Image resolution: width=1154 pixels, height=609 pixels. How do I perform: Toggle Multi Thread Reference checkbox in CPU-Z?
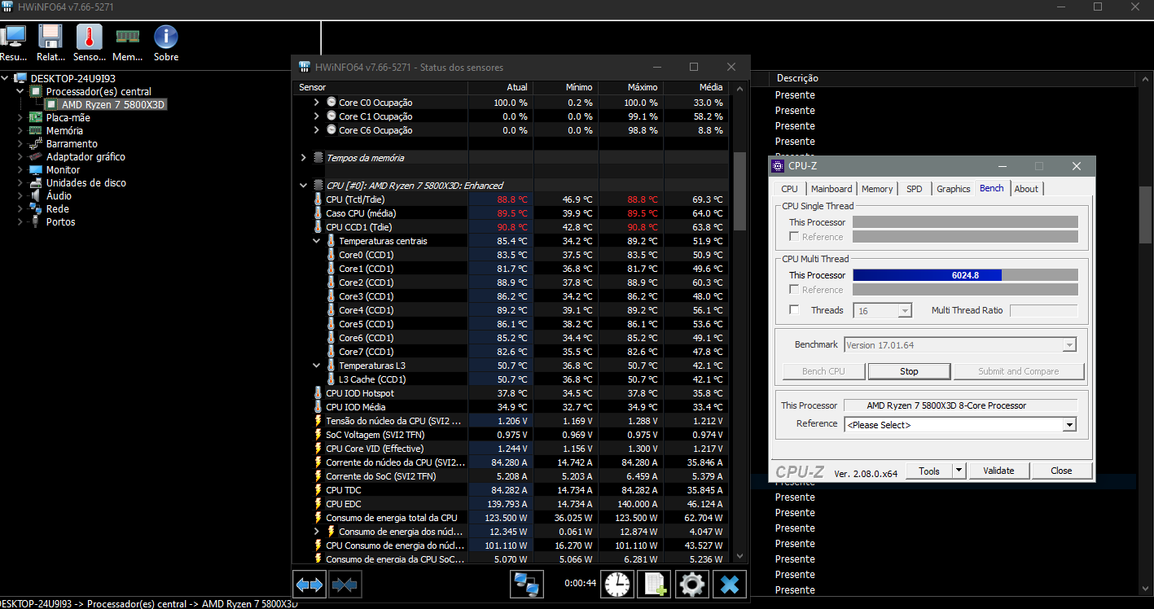pyautogui.click(x=794, y=290)
